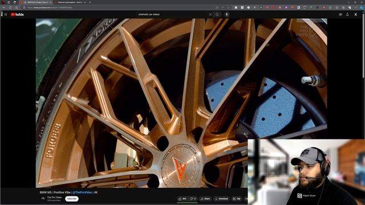Close the BMW M3 browser tab
This screenshot has height=205, width=365.
(x=51, y=2)
